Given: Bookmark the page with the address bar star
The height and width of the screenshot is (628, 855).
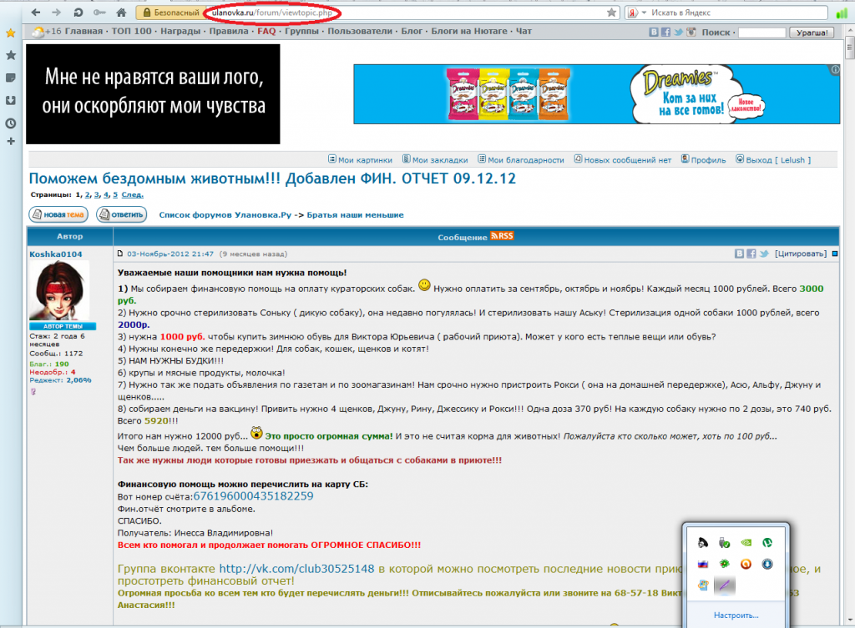Looking at the screenshot, I should (x=611, y=13).
